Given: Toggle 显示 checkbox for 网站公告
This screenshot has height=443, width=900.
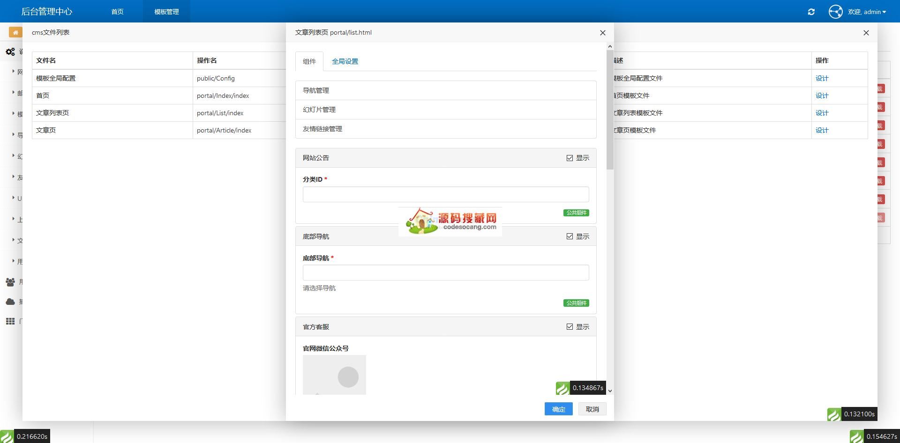Looking at the screenshot, I should [x=570, y=158].
